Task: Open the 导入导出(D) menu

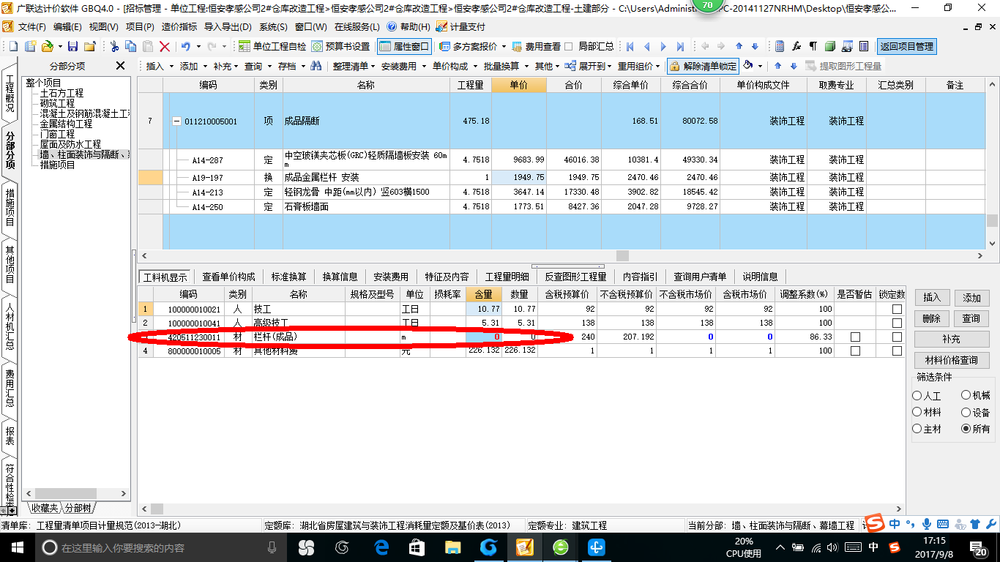Action: point(228,26)
